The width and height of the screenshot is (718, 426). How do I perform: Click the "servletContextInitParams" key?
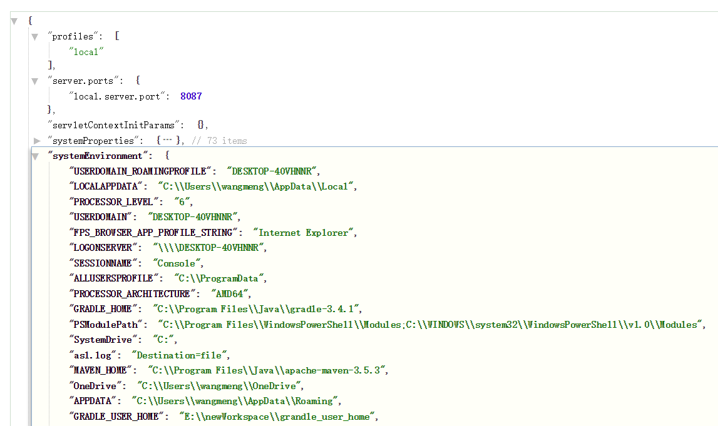point(113,125)
